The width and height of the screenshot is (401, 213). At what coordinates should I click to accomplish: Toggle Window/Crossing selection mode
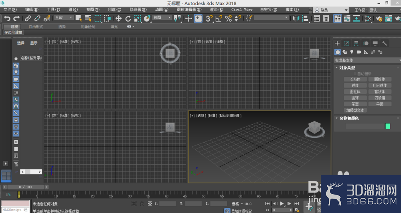(x=107, y=18)
